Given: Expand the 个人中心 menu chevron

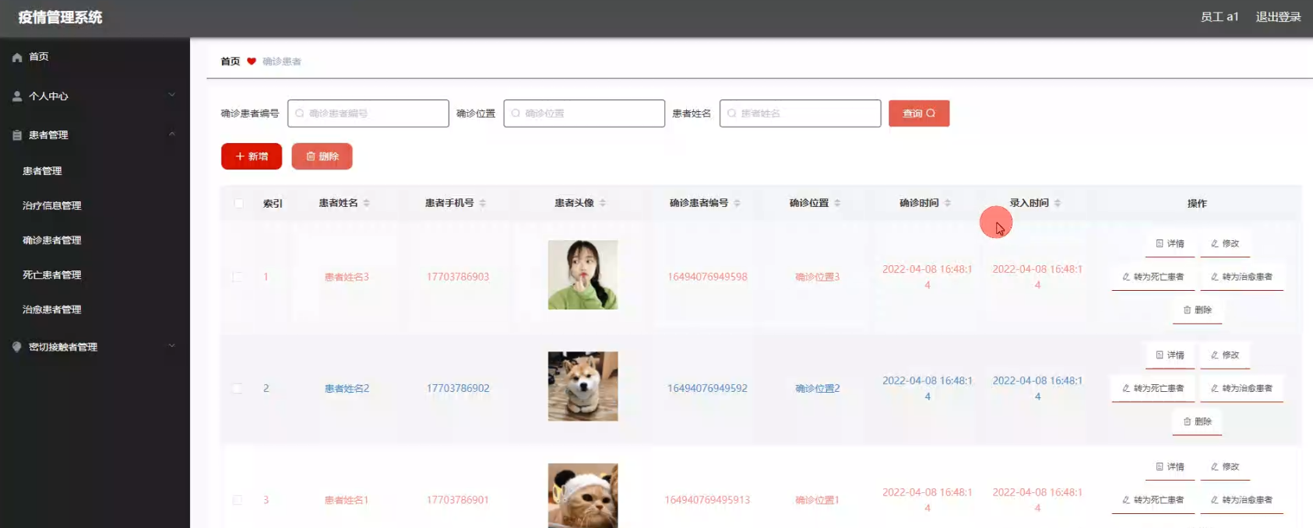Looking at the screenshot, I should 172,96.
